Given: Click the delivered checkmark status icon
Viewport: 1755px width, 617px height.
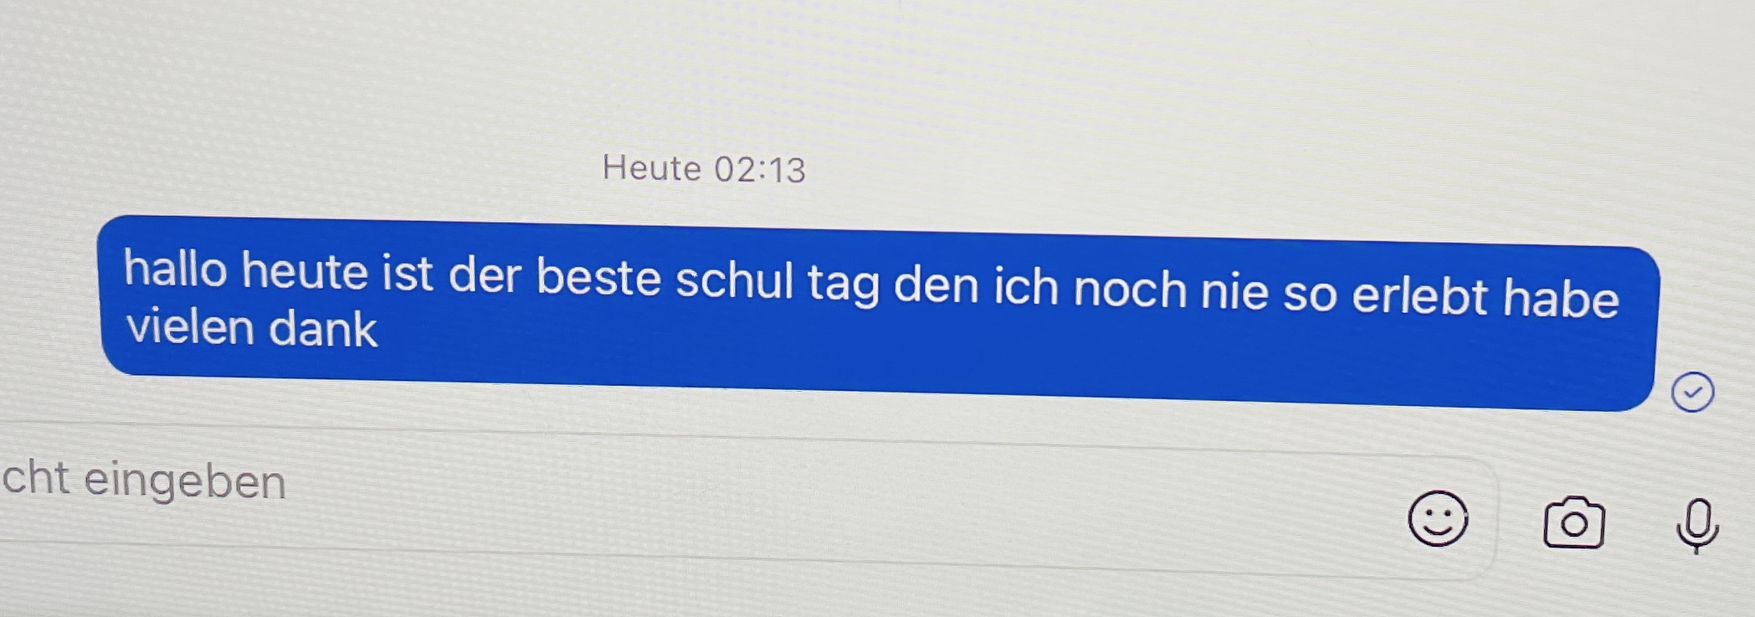Looking at the screenshot, I should tap(1692, 392).
